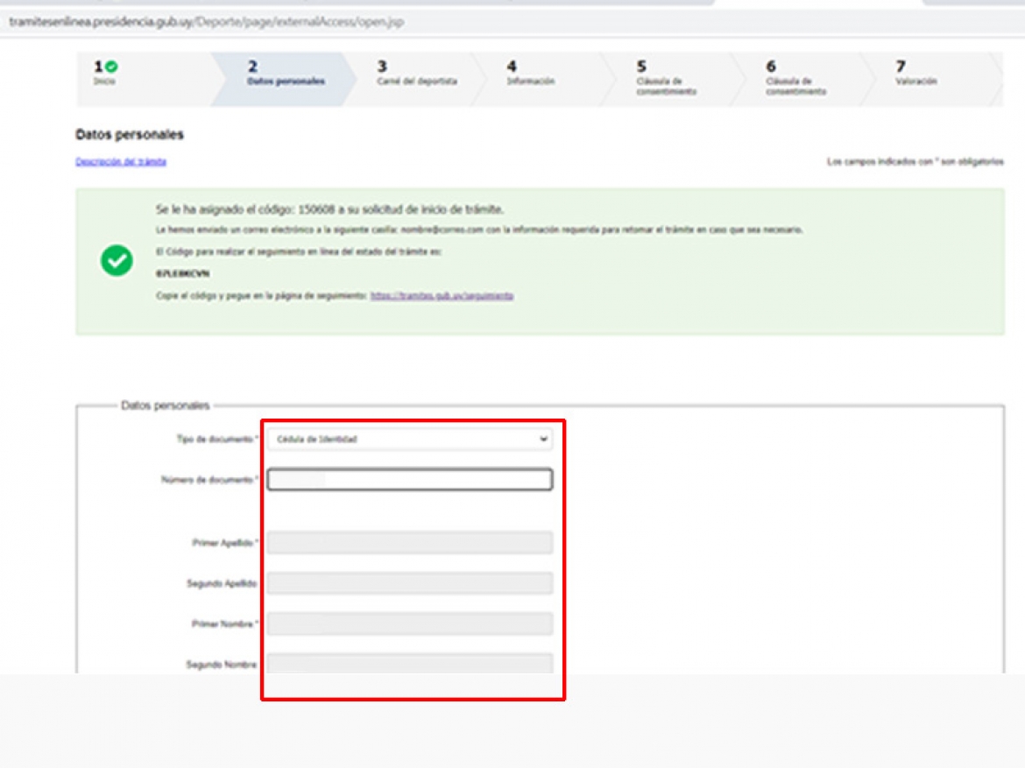Follow the tramites.gub.uy/seguimiento link
Viewport: 1025px width, 768px height.
[x=442, y=296]
